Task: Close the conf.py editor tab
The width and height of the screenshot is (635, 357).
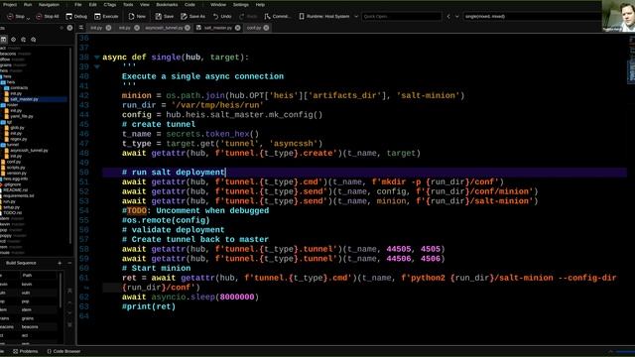Action: pyautogui.click(x=266, y=28)
